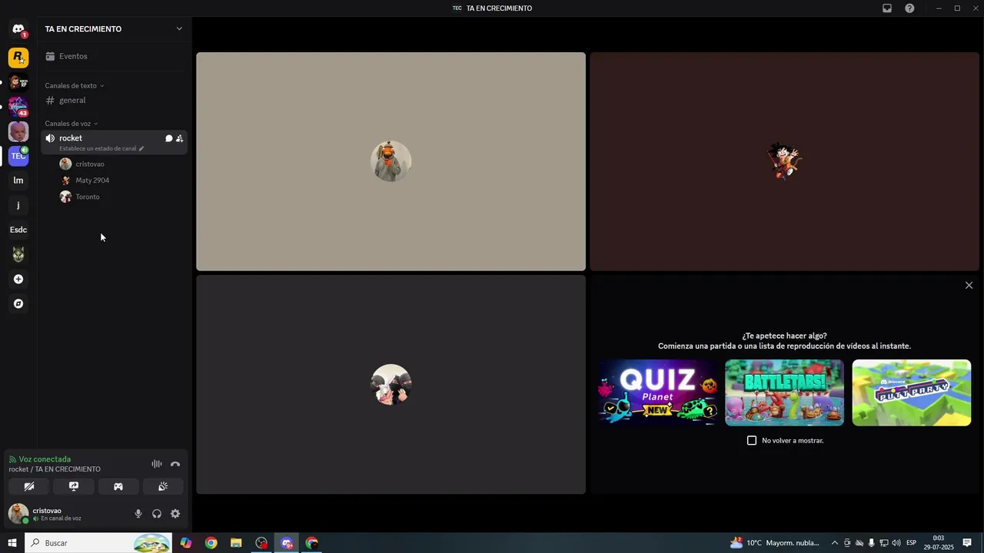
Task: Select the TEC server icon
Action: (x=18, y=156)
